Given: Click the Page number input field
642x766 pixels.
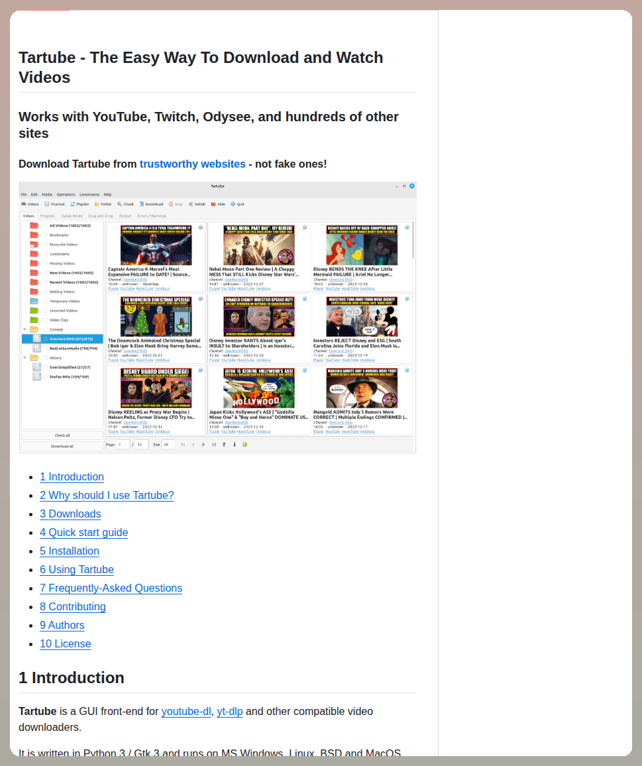Looking at the screenshot, I should coord(123,445).
